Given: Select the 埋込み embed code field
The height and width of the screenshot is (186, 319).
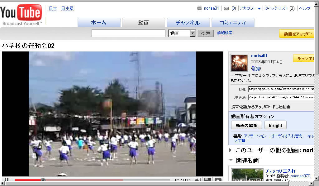Looking at the screenshot, I should [x=281, y=97].
